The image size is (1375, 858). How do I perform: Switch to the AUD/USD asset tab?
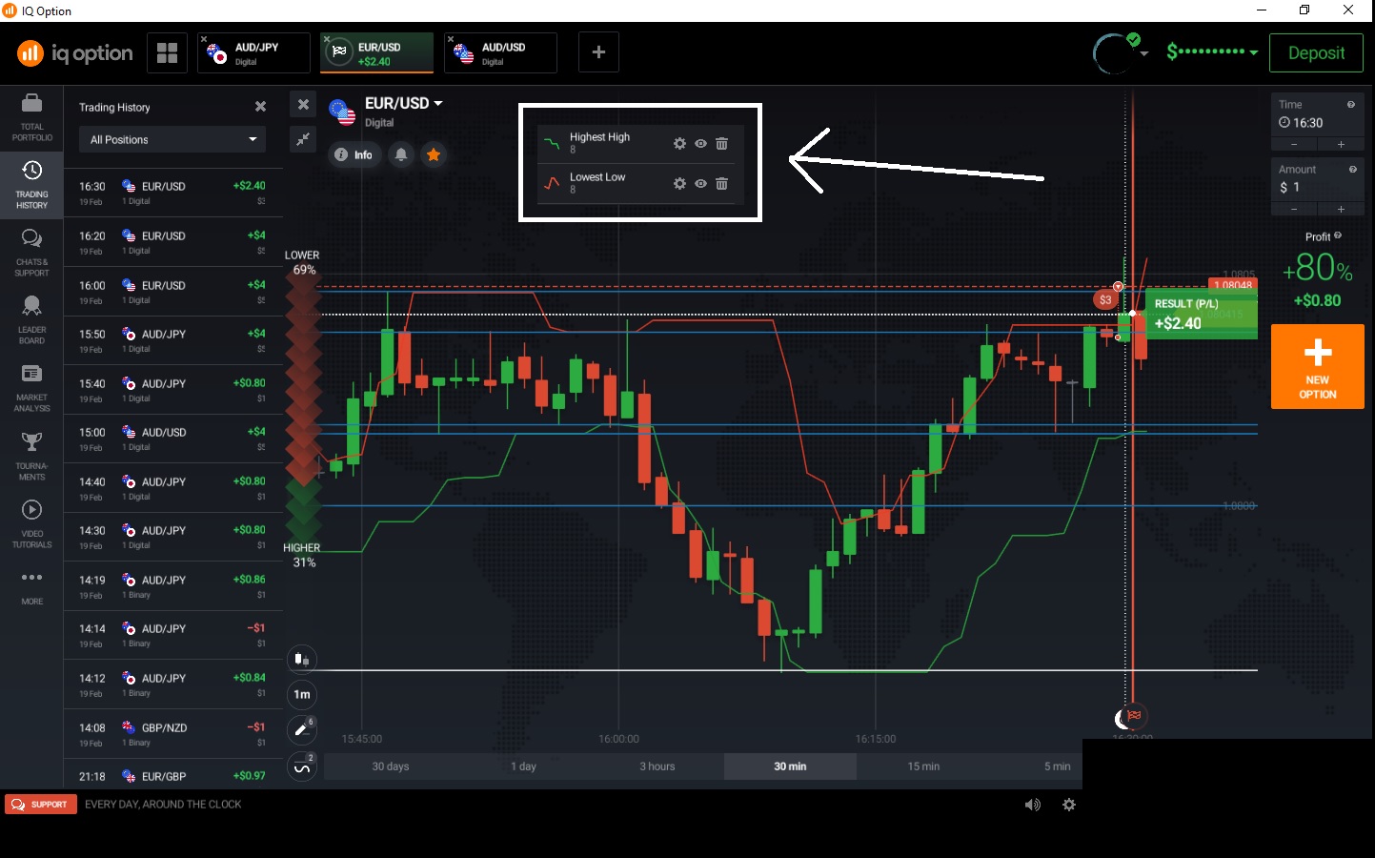coord(500,52)
